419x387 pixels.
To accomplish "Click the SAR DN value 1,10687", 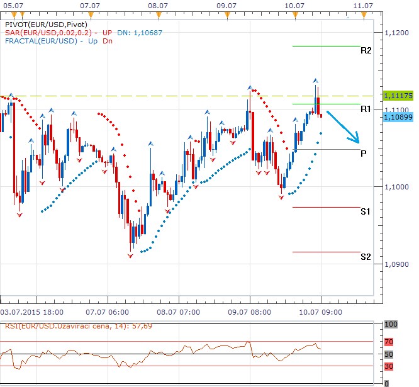I will [x=148, y=33].
